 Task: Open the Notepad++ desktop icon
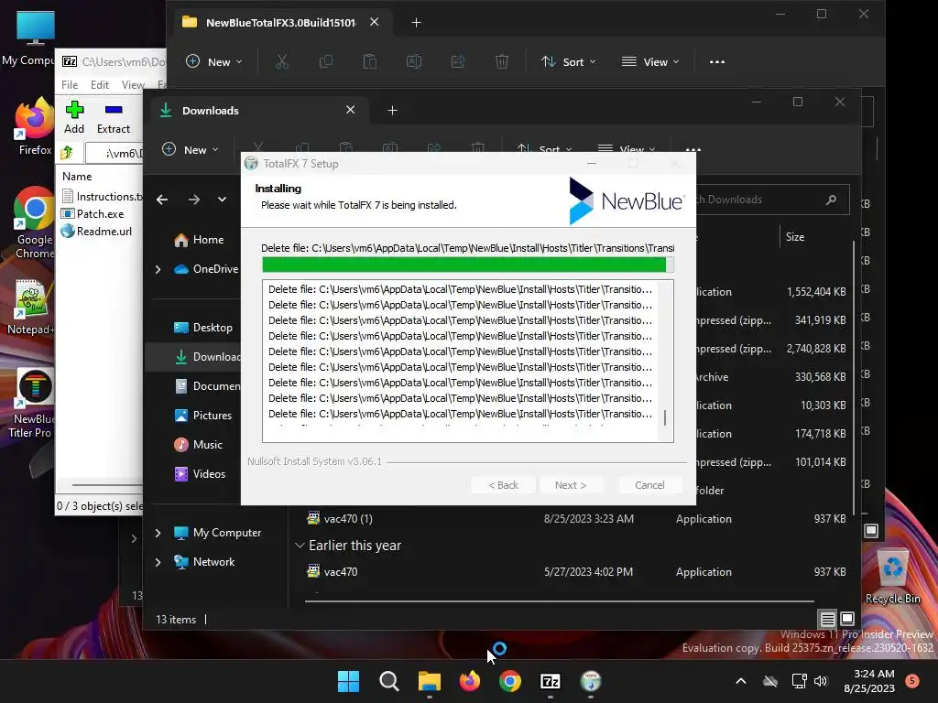tap(31, 308)
